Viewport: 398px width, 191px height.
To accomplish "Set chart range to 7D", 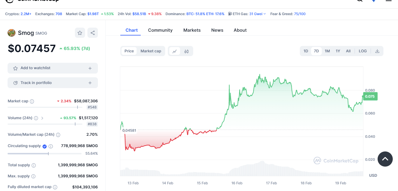I will tap(316, 51).
